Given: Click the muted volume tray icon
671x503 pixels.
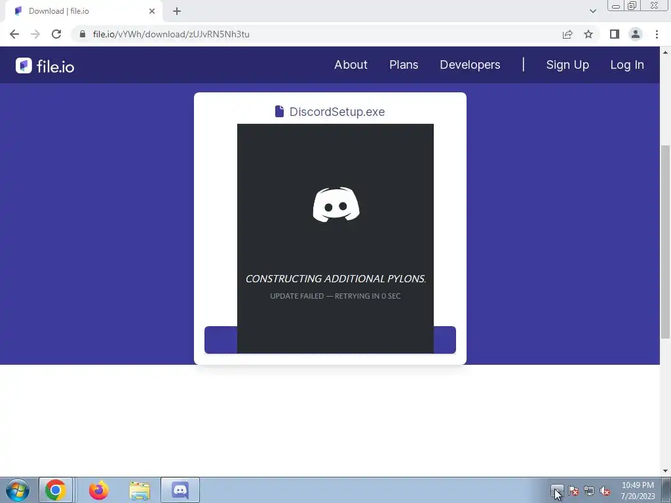Looking at the screenshot, I should (x=605, y=491).
